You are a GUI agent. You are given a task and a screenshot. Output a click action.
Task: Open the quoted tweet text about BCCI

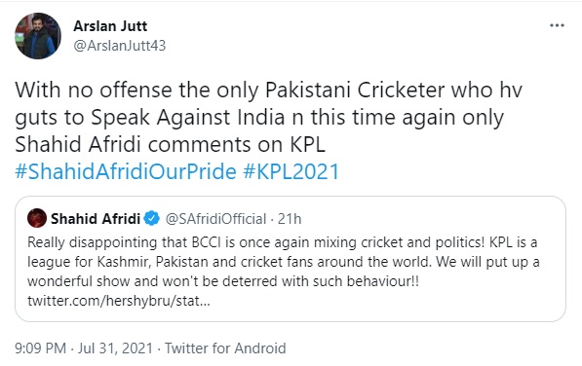284,262
